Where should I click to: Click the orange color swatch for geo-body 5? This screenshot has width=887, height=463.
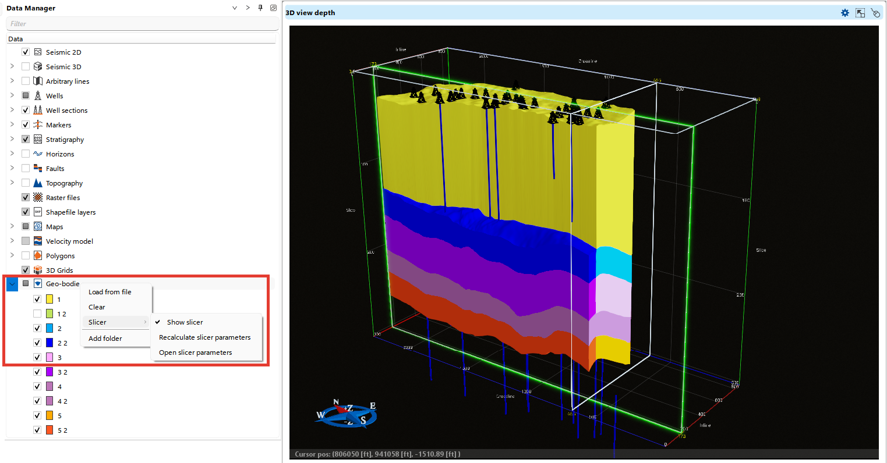point(50,416)
